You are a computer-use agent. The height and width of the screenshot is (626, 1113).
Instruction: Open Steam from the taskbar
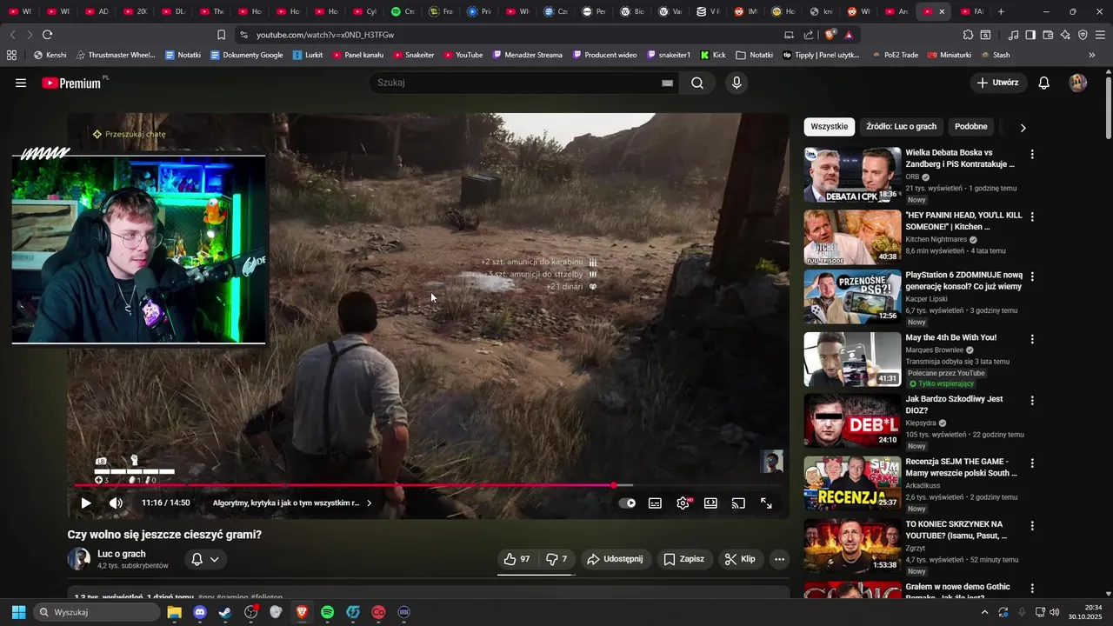pos(225,612)
